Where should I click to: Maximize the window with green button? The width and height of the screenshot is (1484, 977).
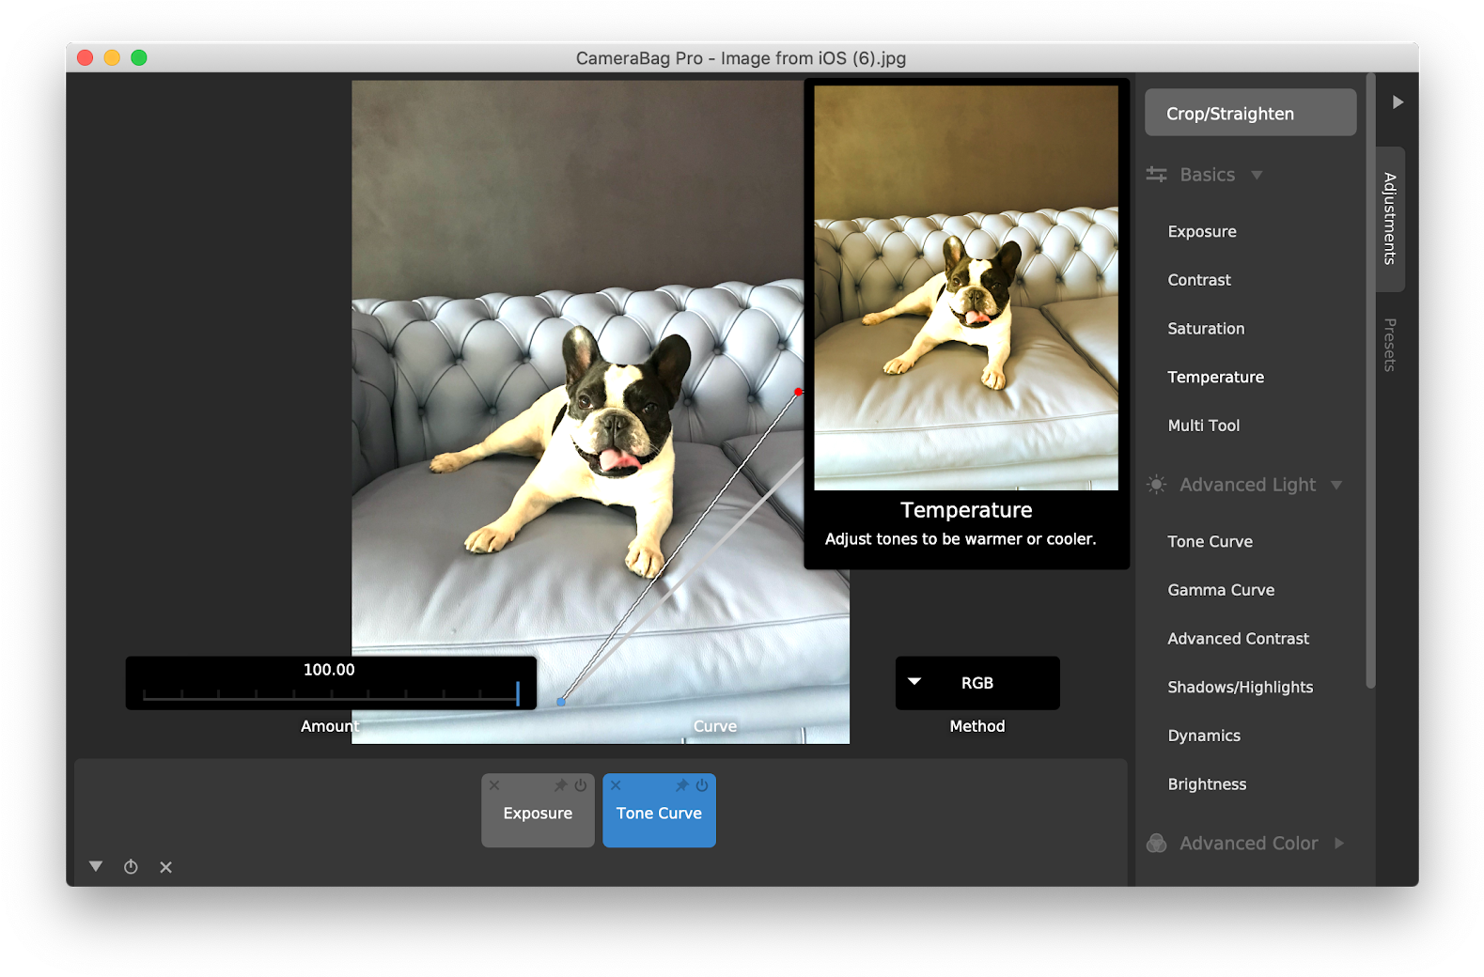click(139, 57)
